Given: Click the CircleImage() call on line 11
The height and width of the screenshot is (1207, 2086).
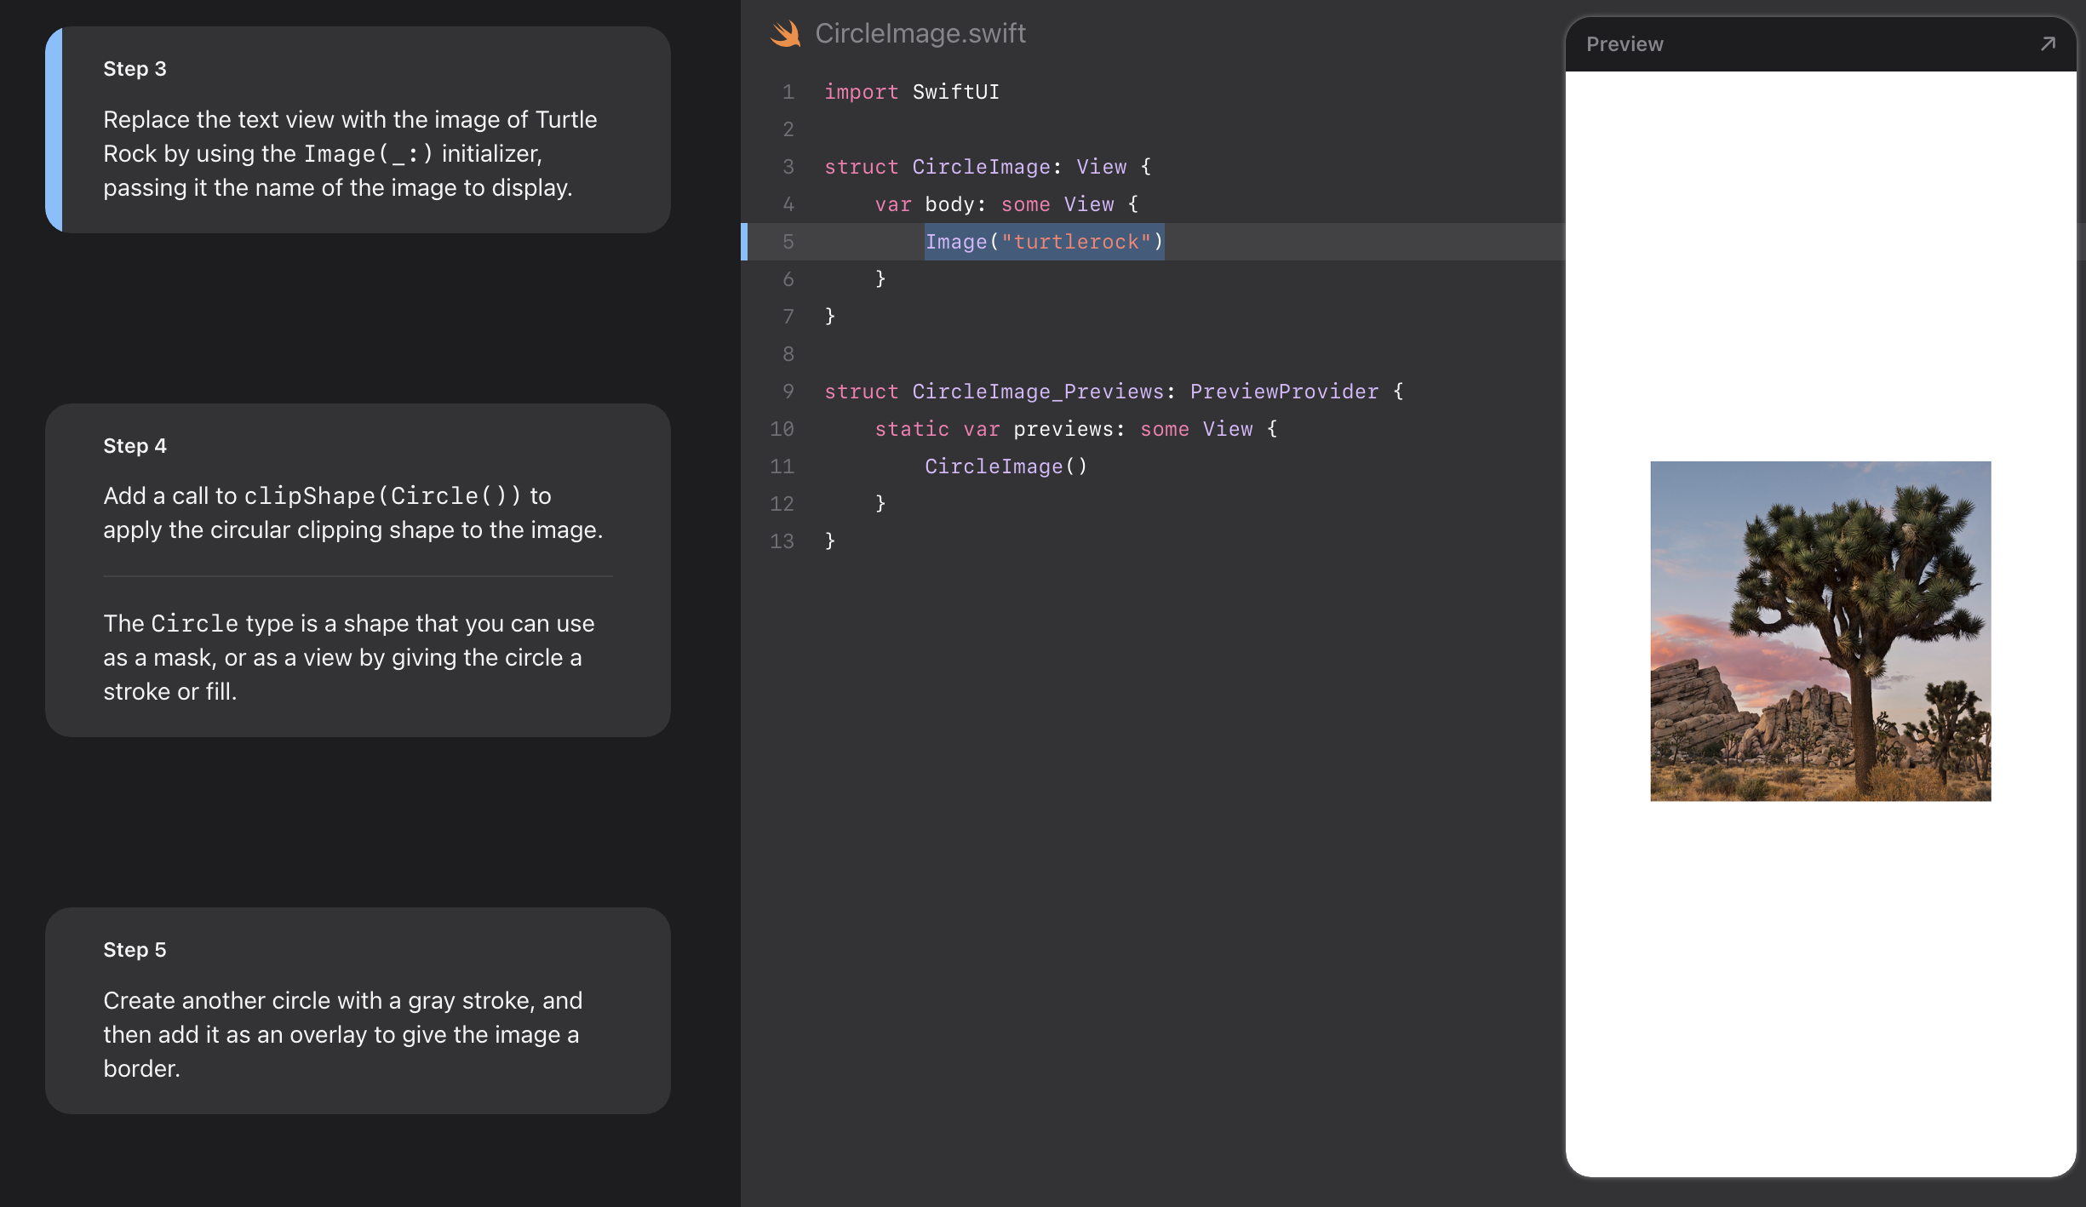Looking at the screenshot, I should [1006, 466].
